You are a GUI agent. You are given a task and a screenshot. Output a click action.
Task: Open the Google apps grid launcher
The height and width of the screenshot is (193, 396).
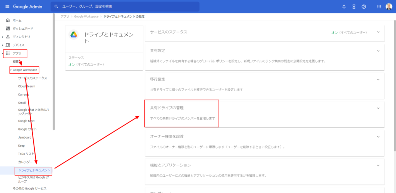click(x=379, y=7)
